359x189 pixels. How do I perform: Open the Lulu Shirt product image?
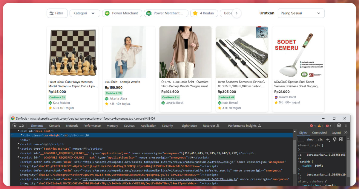(129, 52)
